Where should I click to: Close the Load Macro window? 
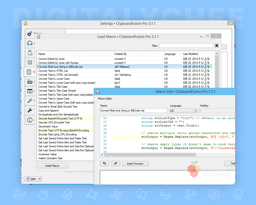tap(216, 36)
